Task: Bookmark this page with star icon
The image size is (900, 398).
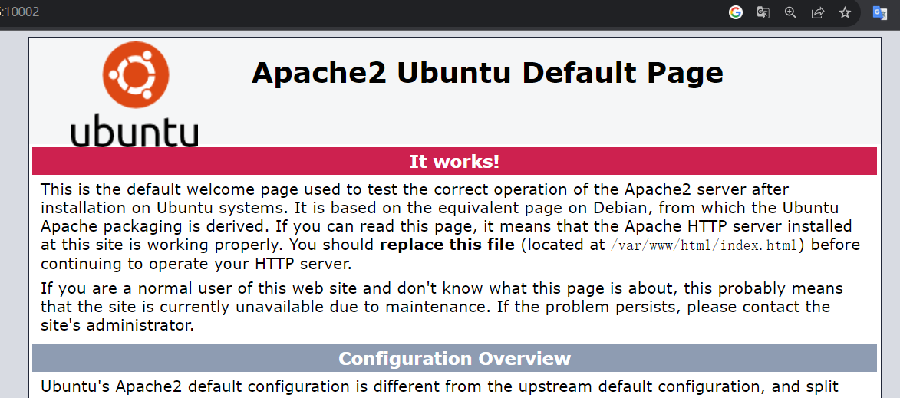Action: (x=845, y=12)
